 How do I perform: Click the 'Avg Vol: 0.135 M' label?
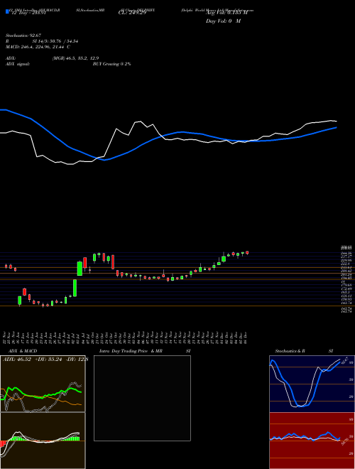pos(226,14)
